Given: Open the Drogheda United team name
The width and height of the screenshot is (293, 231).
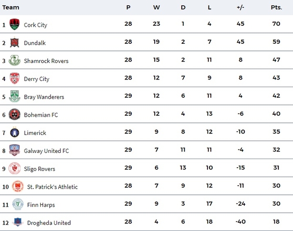Looking at the screenshot, I should (49, 223).
